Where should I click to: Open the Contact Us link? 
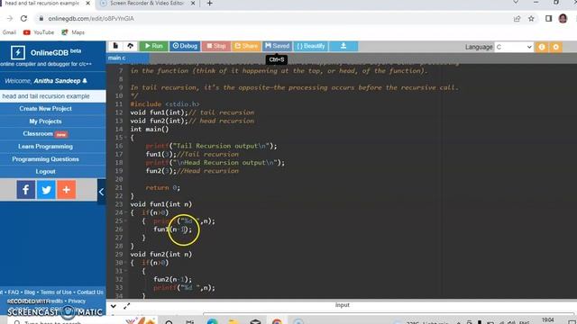tap(90, 292)
